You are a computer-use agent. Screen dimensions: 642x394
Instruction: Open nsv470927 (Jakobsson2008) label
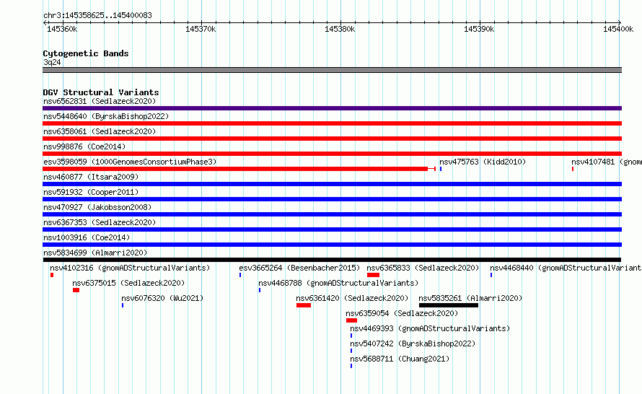click(97, 207)
